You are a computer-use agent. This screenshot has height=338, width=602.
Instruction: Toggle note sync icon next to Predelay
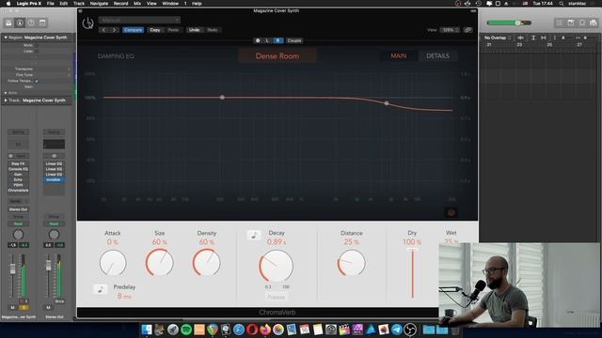pyautogui.click(x=101, y=289)
